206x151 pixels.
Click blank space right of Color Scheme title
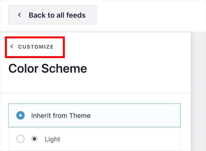[x=138, y=69]
